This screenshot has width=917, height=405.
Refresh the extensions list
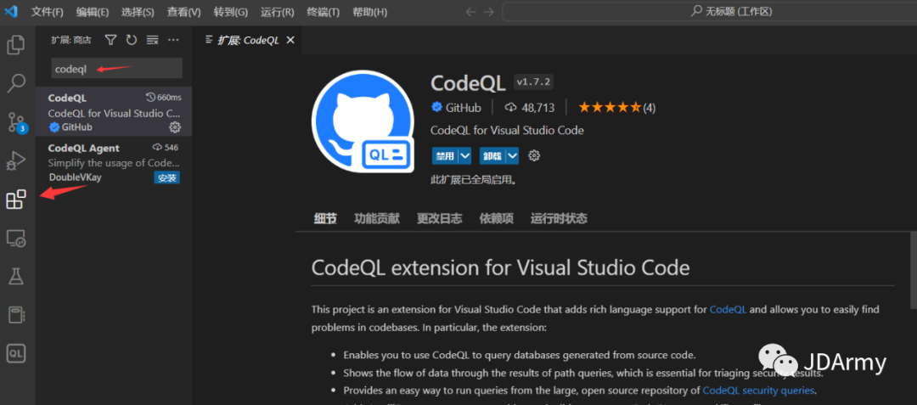pos(132,40)
